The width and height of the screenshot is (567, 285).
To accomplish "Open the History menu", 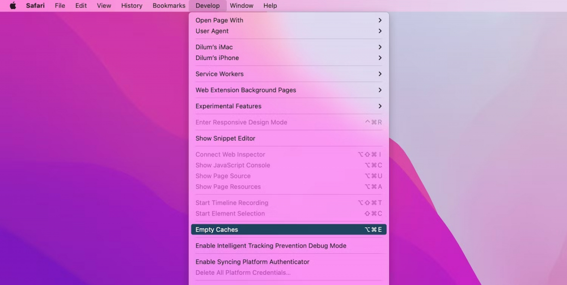I will (132, 6).
